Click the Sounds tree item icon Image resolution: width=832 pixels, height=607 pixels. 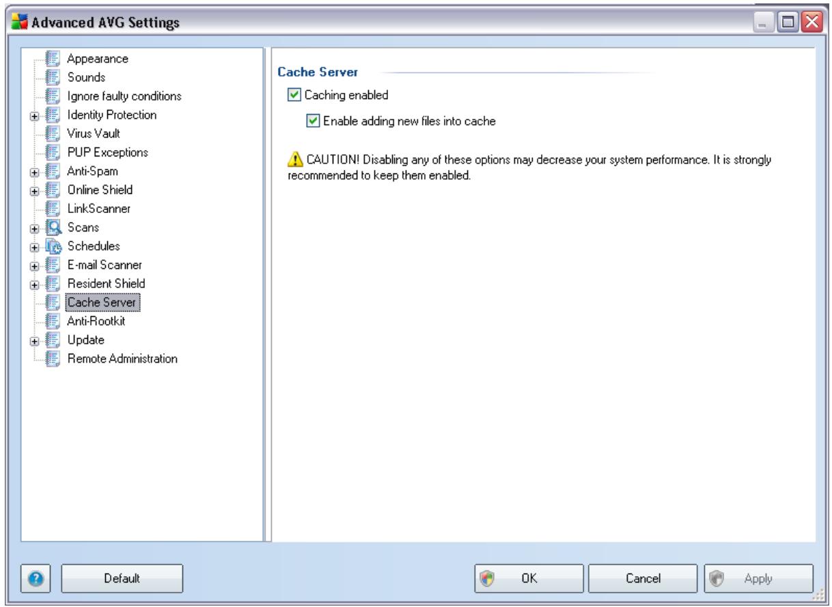(x=53, y=77)
